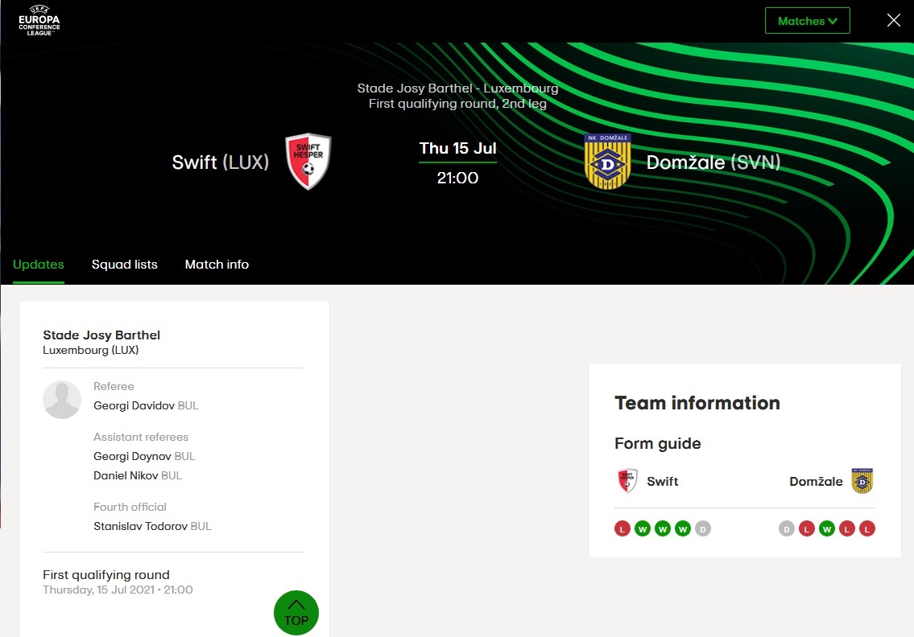Image resolution: width=914 pixels, height=637 pixels.
Task: Click Swift's grey D form badge
Action: pos(703,529)
